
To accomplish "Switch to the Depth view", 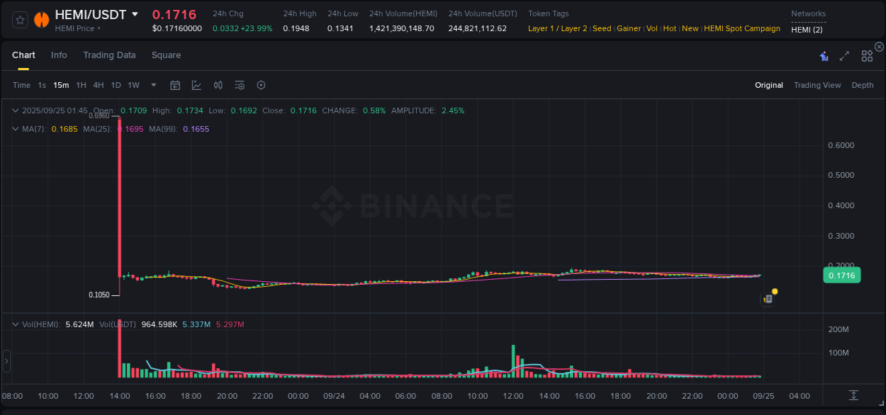I will (x=862, y=85).
